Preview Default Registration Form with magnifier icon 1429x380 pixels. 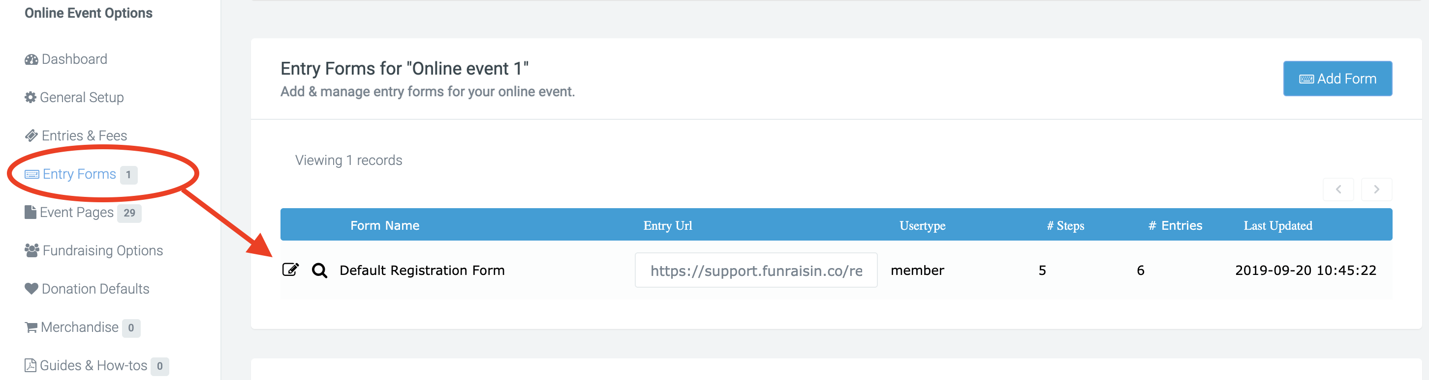tap(319, 271)
